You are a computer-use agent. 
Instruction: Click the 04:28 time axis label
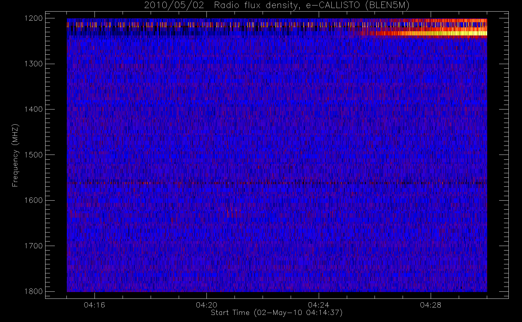(x=431, y=305)
